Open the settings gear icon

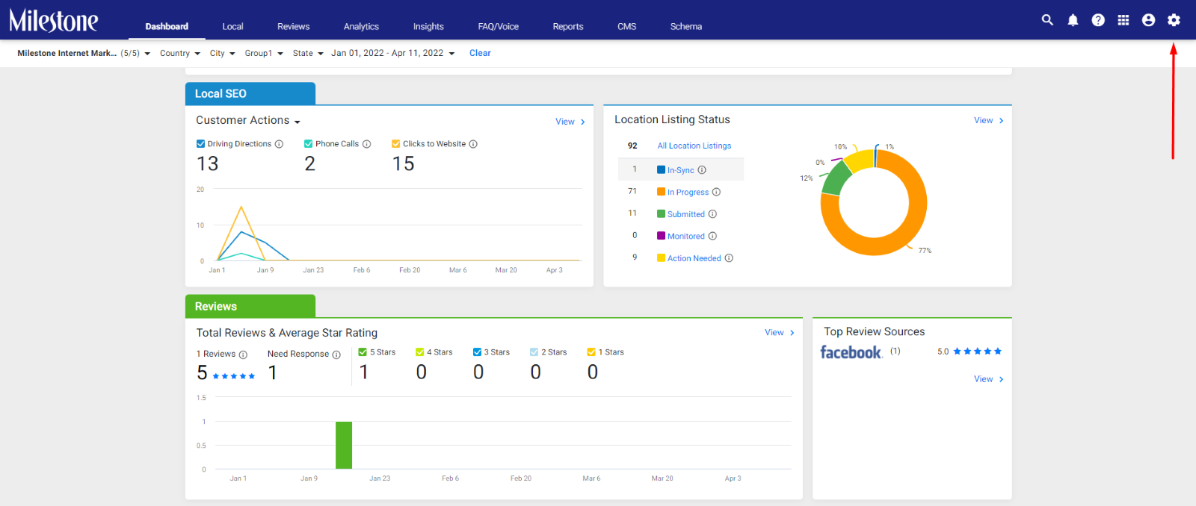coord(1174,20)
